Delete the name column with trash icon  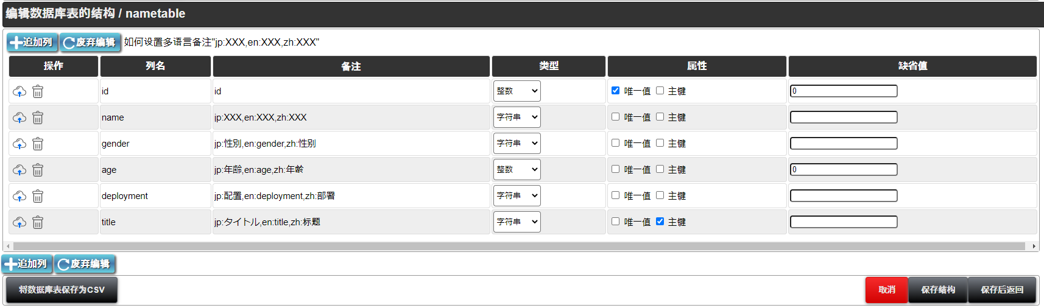(38, 117)
